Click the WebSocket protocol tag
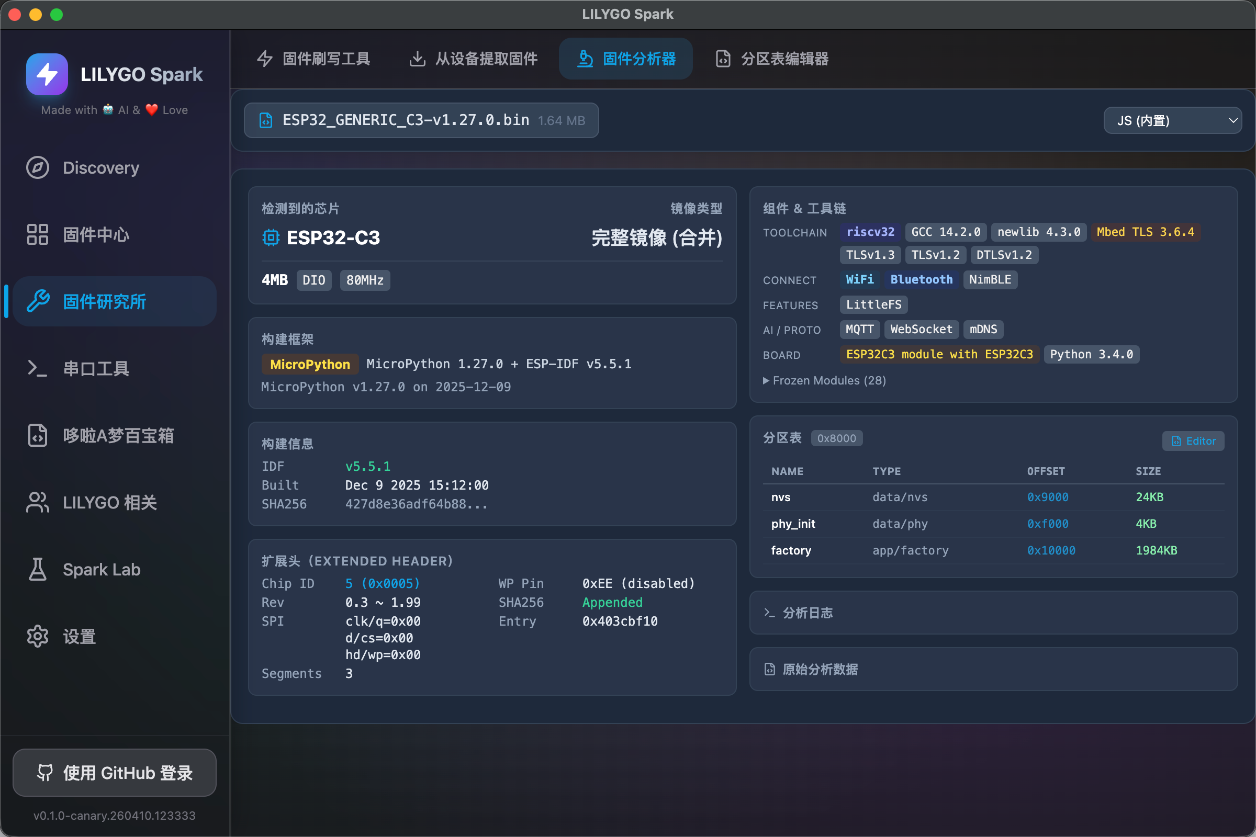The height and width of the screenshot is (837, 1256). (921, 330)
